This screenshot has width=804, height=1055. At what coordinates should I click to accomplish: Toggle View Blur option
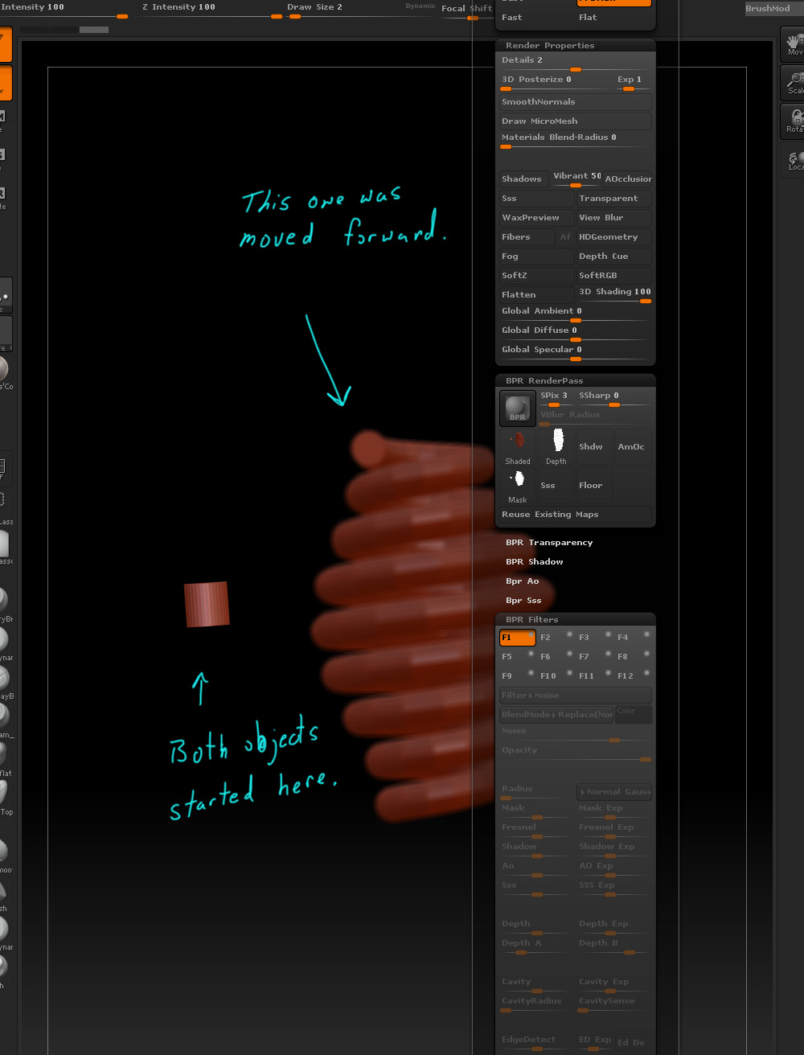[614, 218]
